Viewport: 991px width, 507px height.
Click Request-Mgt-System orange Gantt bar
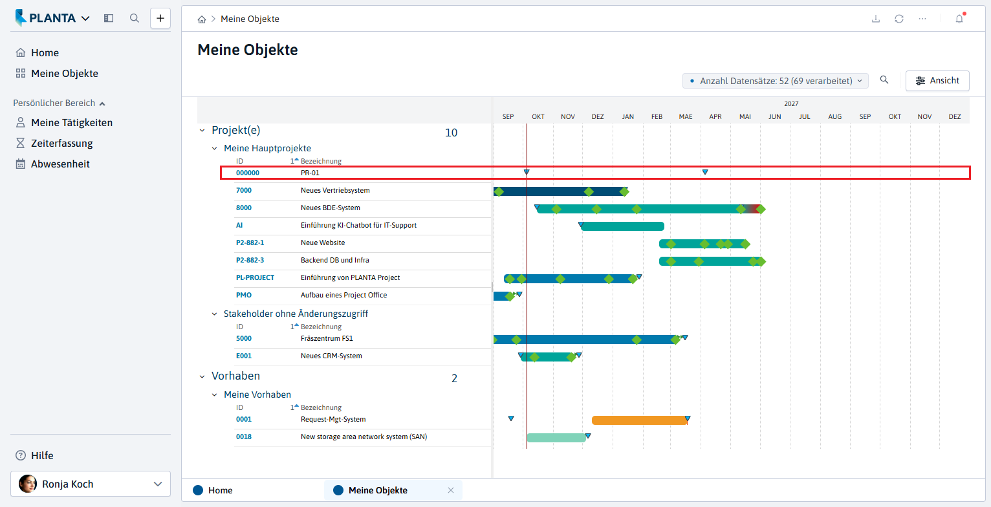coord(640,420)
